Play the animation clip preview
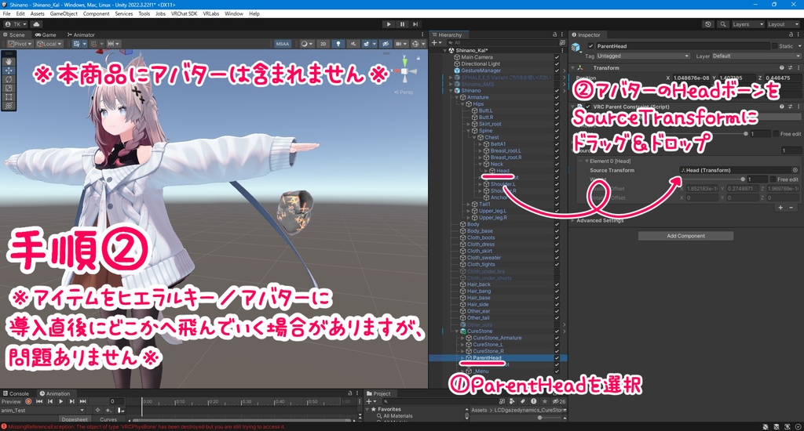Image resolution: width=804 pixels, height=431 pixels. click(61, 402)
